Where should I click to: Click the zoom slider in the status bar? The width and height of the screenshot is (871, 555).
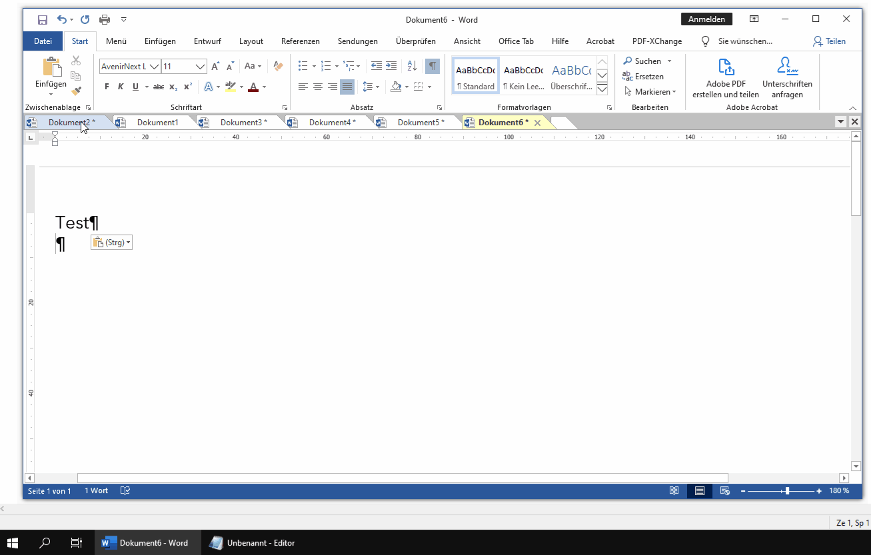(x=787, y=491)
